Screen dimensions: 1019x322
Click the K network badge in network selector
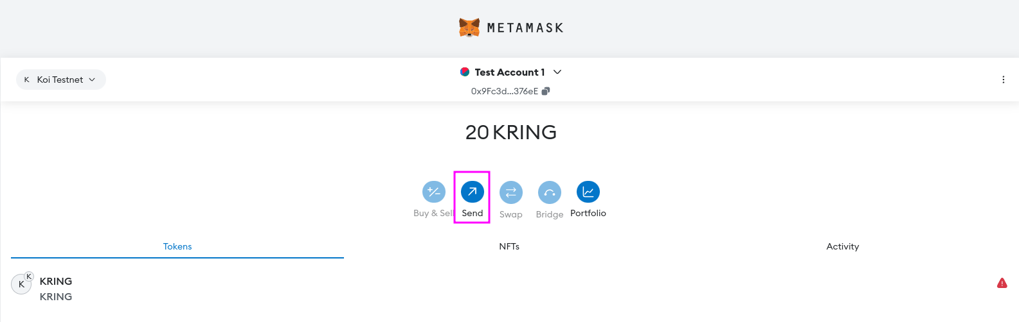(26, 80)
